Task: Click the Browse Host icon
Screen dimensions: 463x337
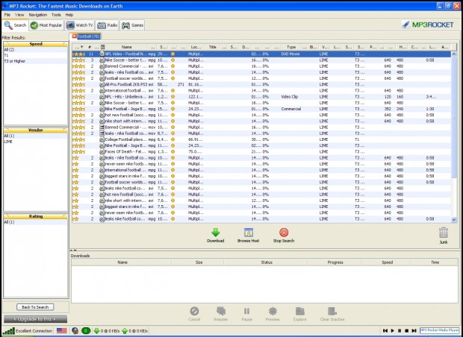Action: click(x=249, y=233)
